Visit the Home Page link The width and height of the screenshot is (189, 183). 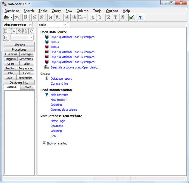coord(58,121)
